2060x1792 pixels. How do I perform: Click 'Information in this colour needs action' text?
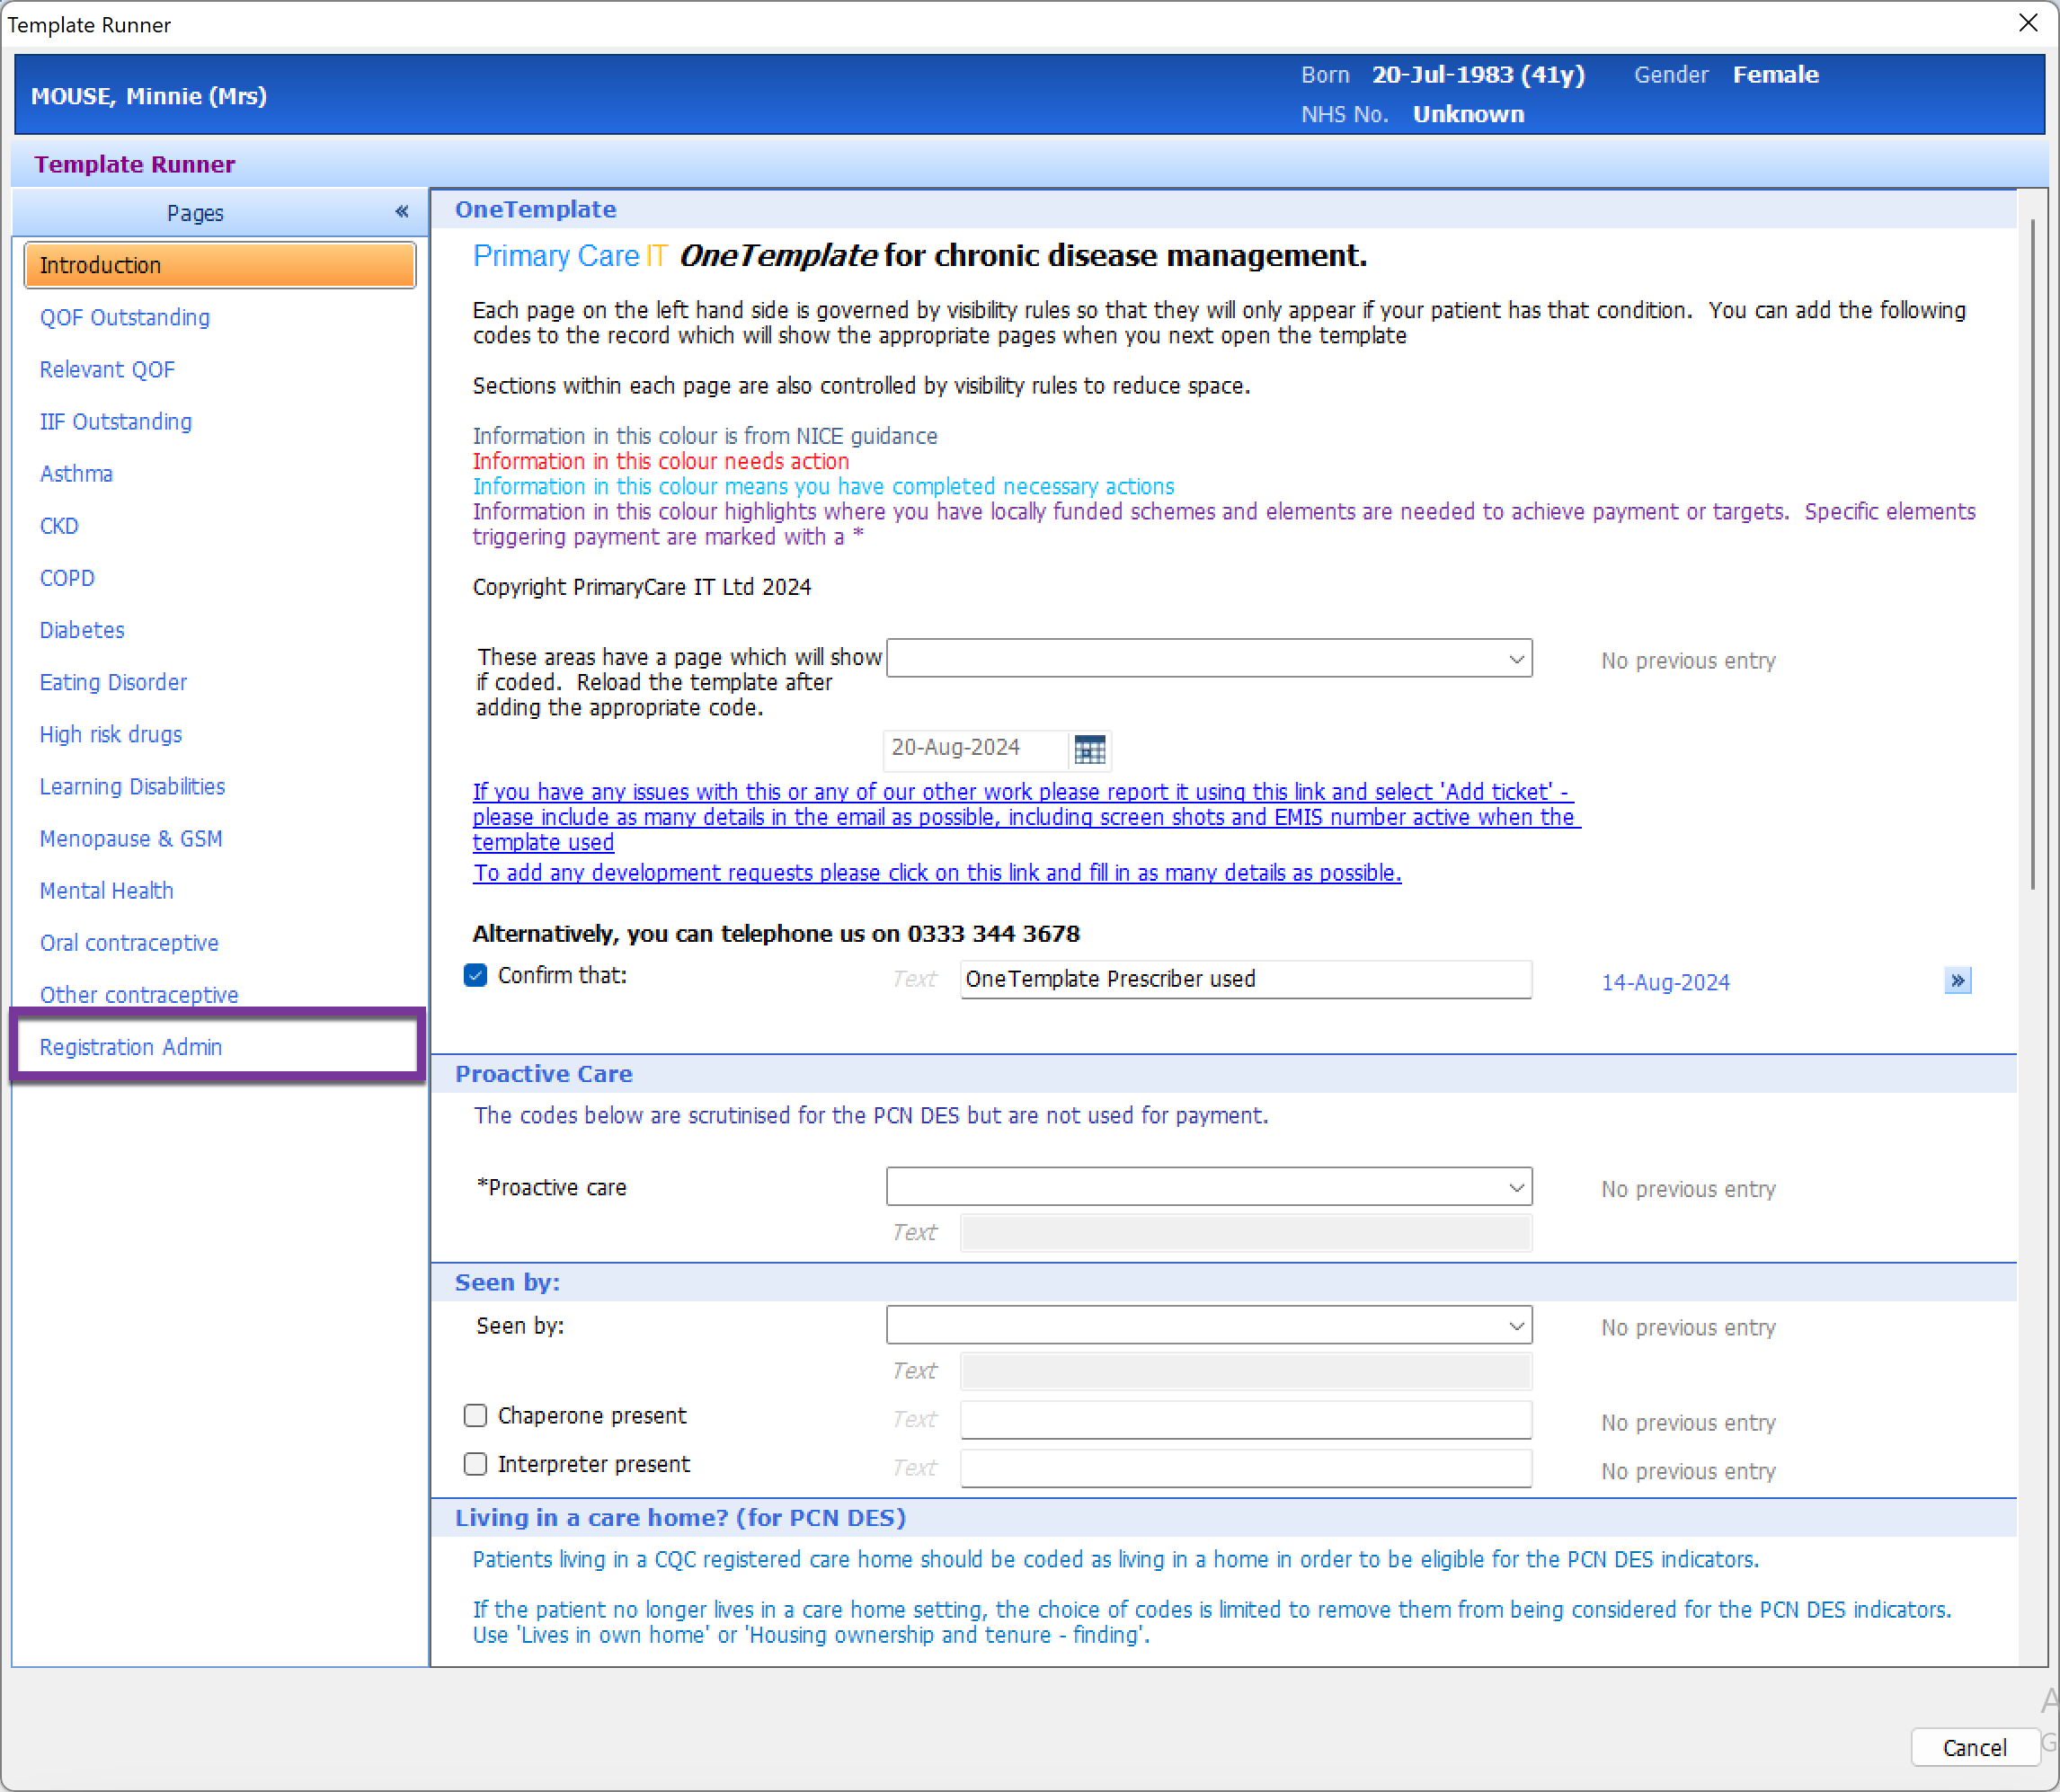[x=660, y=461]
